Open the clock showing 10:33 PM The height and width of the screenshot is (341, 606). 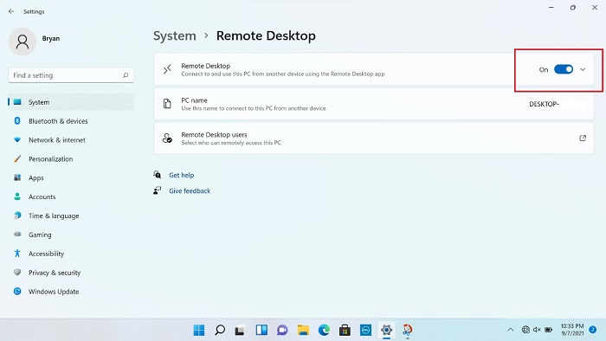(572, 330)
